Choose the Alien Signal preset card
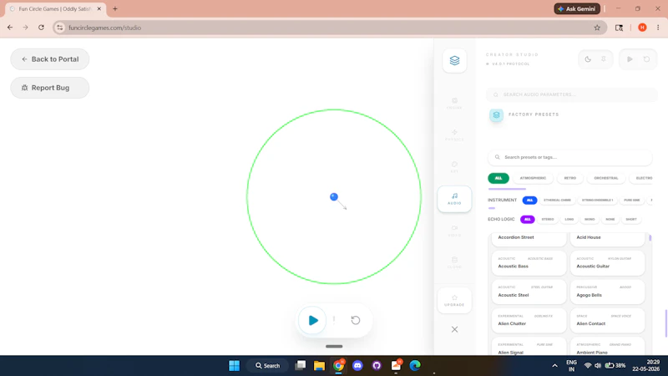Screen dimensions: 668x376 529,346
